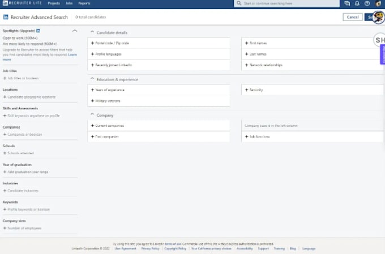The height and width of the screenshot is (254, 385).
Task: Click the plus icon for Past companies
Action: 92,137
